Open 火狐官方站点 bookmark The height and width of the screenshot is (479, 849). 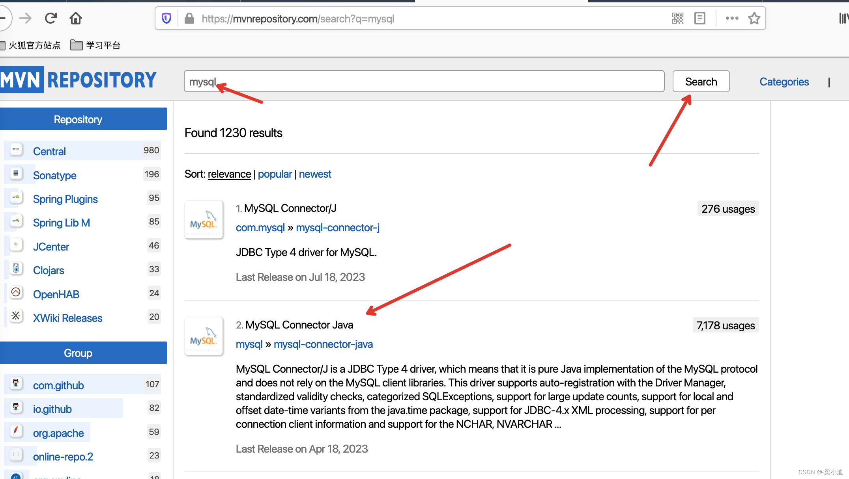pyautogui.click(x=31, y=45)
